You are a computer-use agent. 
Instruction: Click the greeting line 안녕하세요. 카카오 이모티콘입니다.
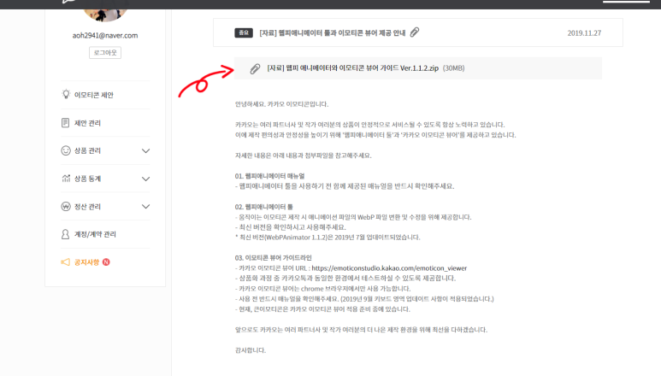(x=281, y=104)
